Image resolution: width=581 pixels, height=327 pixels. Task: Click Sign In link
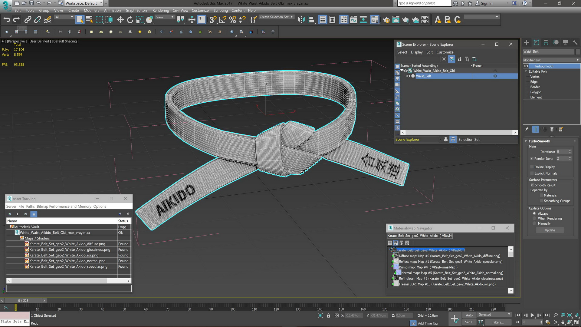(487, 3)
